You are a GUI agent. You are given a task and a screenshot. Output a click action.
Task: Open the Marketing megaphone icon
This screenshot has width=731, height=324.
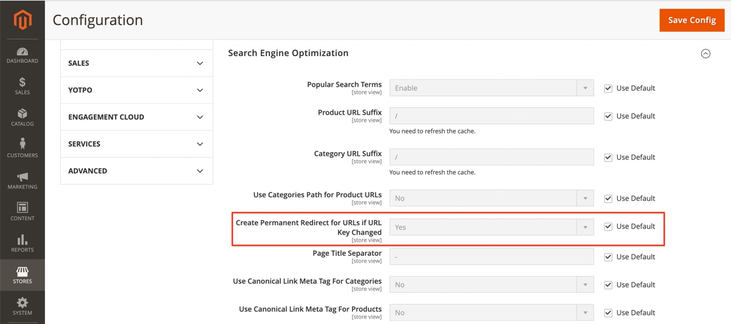click(x=23, y=177)
